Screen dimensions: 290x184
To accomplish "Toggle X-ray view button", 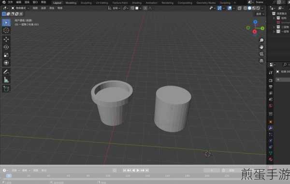I will coord(240,8).
